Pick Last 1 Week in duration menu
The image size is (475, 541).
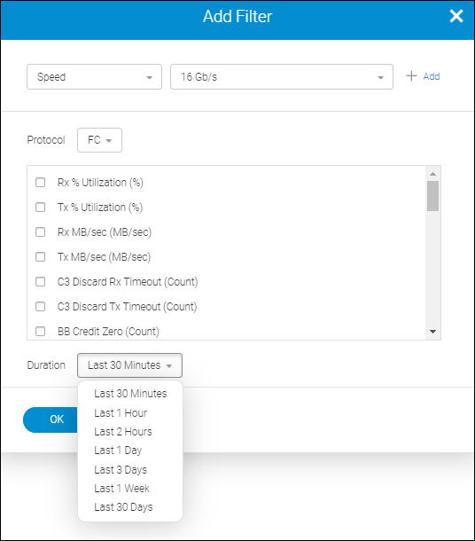point(122,488)
